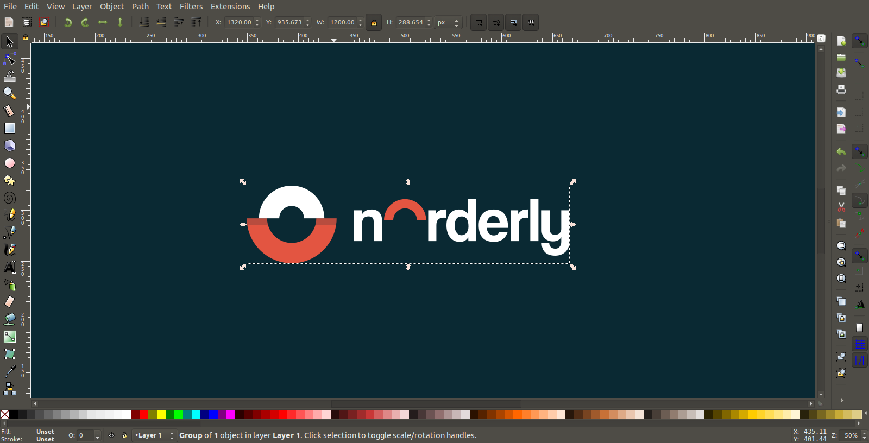The height and width of the screenshot is (443, 869).
Task: Select the Ellipse circle tool
Action: [x=10, y=163]
